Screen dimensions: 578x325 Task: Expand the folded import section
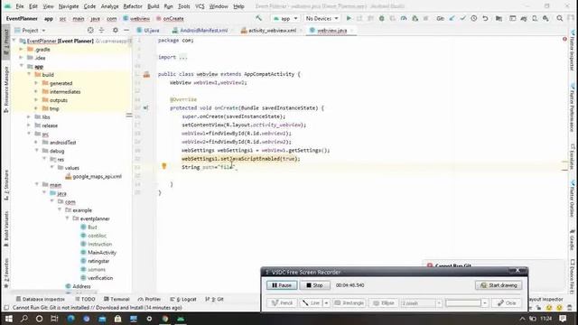coord(182,57)
